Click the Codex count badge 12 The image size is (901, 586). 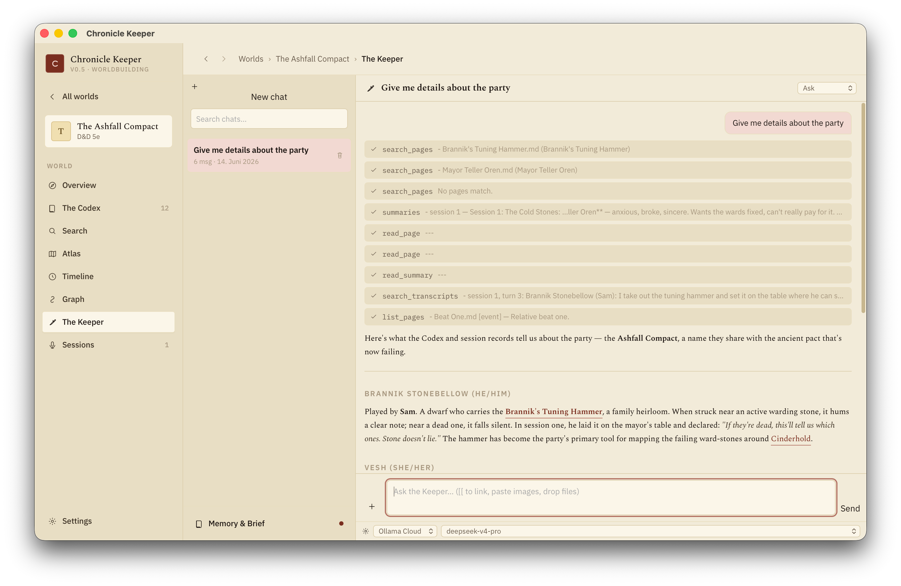(165, 208)
